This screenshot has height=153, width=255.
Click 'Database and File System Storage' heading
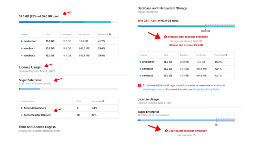[x=162, y=8]
